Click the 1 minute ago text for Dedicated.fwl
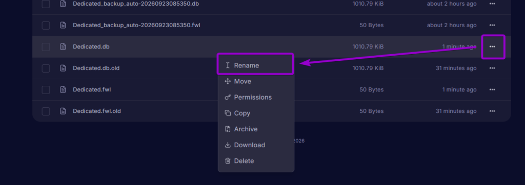The image size is (525, 185). [x=459, y=89]
